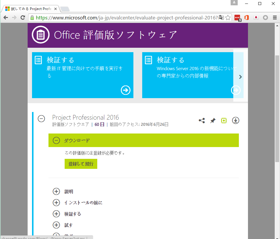Click the この評価版には登録が必要です text
The height and width of the screenshot is (239, 280).
coord(95,153)
